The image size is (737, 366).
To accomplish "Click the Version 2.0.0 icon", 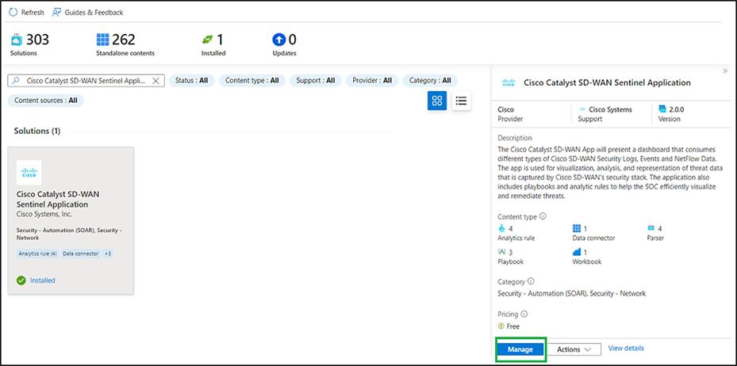I will 662,109.
